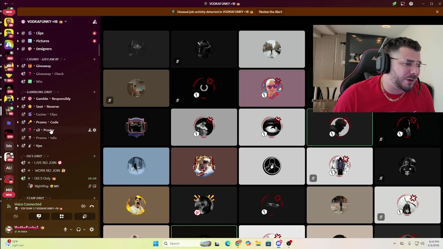Select the snowy street avatar video tile
Viewport: 443px width, 249px height.
coord(272,49)
